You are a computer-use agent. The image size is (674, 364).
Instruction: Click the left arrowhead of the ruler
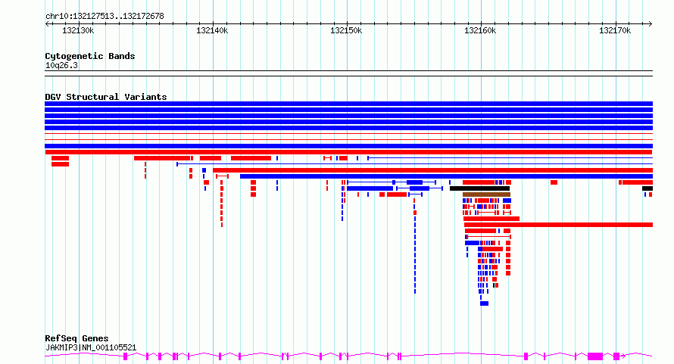click(x=47, y=23)
